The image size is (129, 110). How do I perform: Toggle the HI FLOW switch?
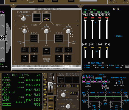(37, 17)
